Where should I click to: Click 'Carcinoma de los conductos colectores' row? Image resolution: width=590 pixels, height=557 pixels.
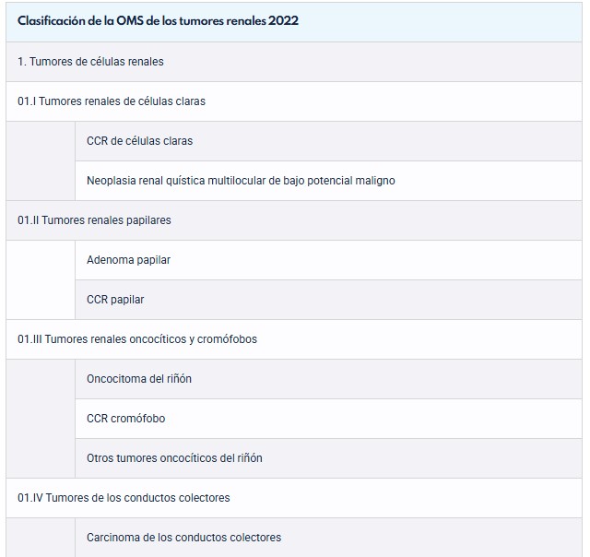tap(183, 538)
